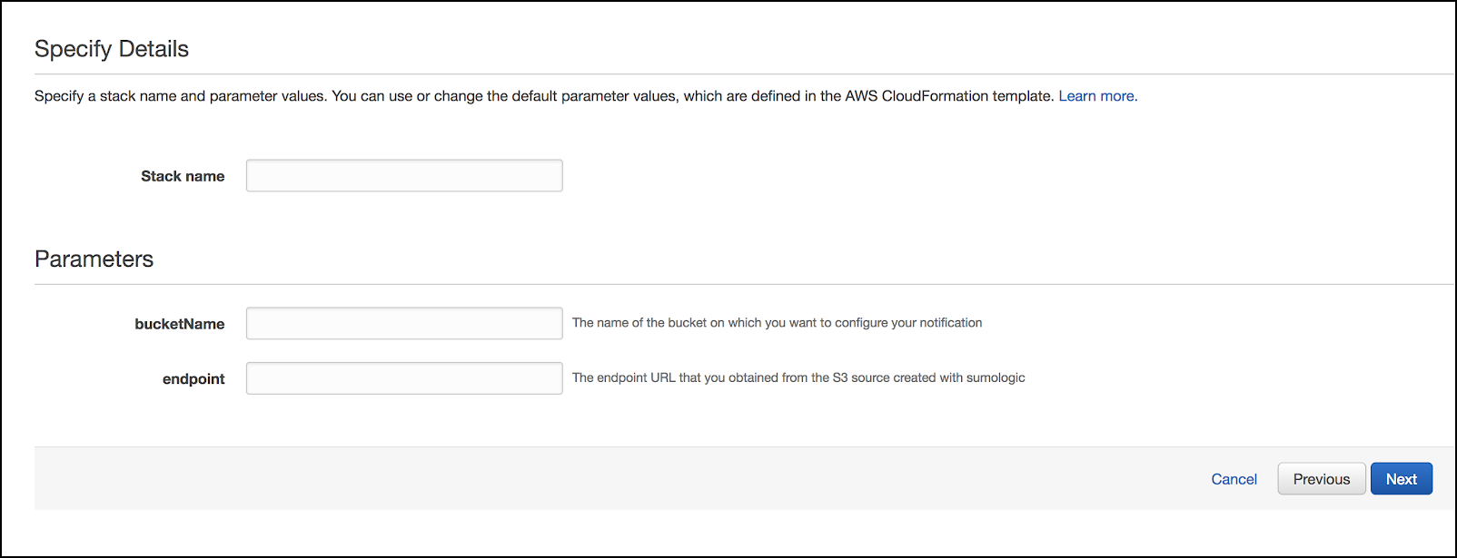1457x558 pixels.
Task: Go back with the Previous button
Action: 1321,479
